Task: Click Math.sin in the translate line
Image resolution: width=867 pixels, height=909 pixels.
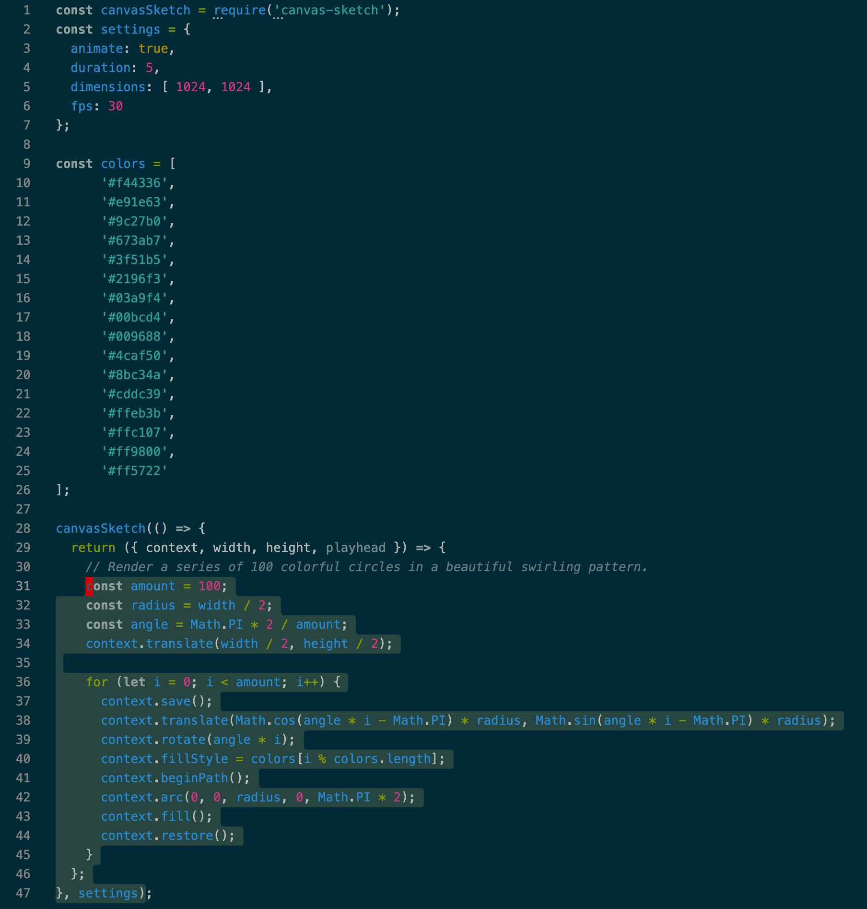Action: pyautogui.click(x=565, y=720)
